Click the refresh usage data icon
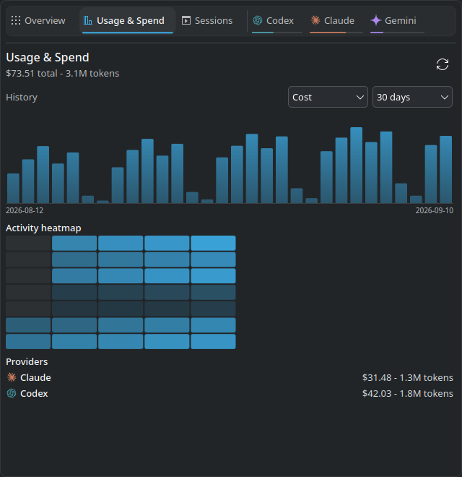This screenshot has width=462, height=477. (x=443, y=64)
